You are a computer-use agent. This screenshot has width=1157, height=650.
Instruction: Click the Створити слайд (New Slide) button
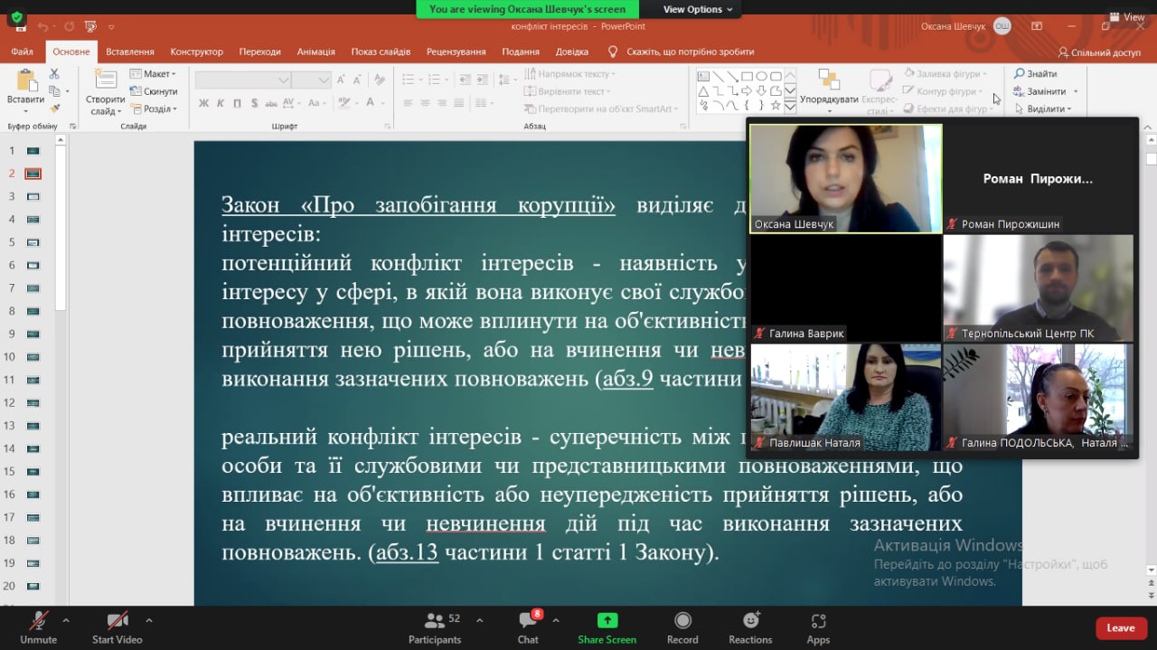106,92
